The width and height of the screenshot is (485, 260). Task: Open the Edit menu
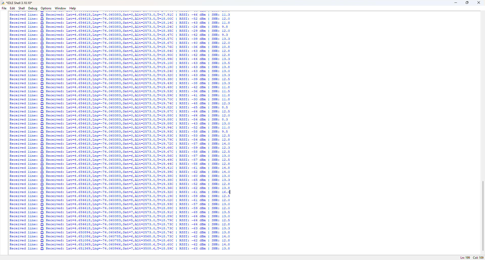(x=12, y=8)
